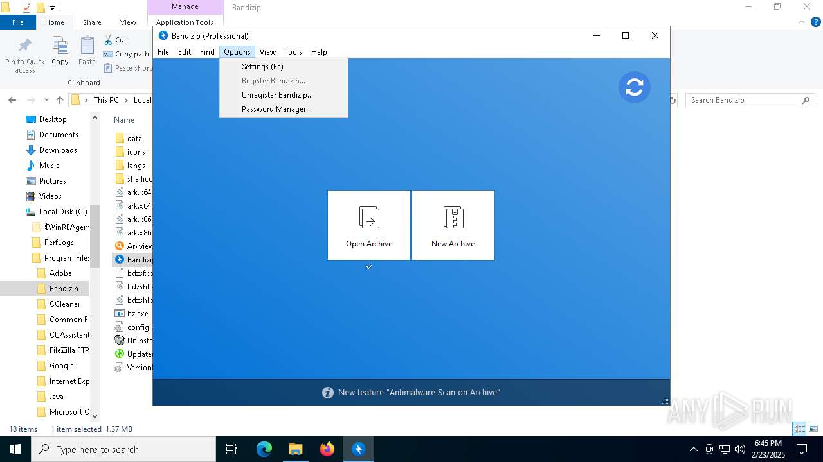823x462 pixels.
Task: Select Videos in navigation pane
Action: (50, 196)
